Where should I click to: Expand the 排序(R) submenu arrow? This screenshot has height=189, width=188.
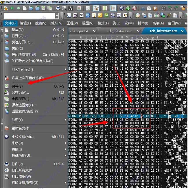[x=65, y=143]
